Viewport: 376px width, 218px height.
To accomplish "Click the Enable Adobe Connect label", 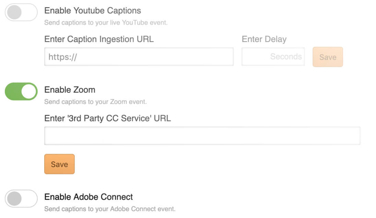I will (88, 197).
